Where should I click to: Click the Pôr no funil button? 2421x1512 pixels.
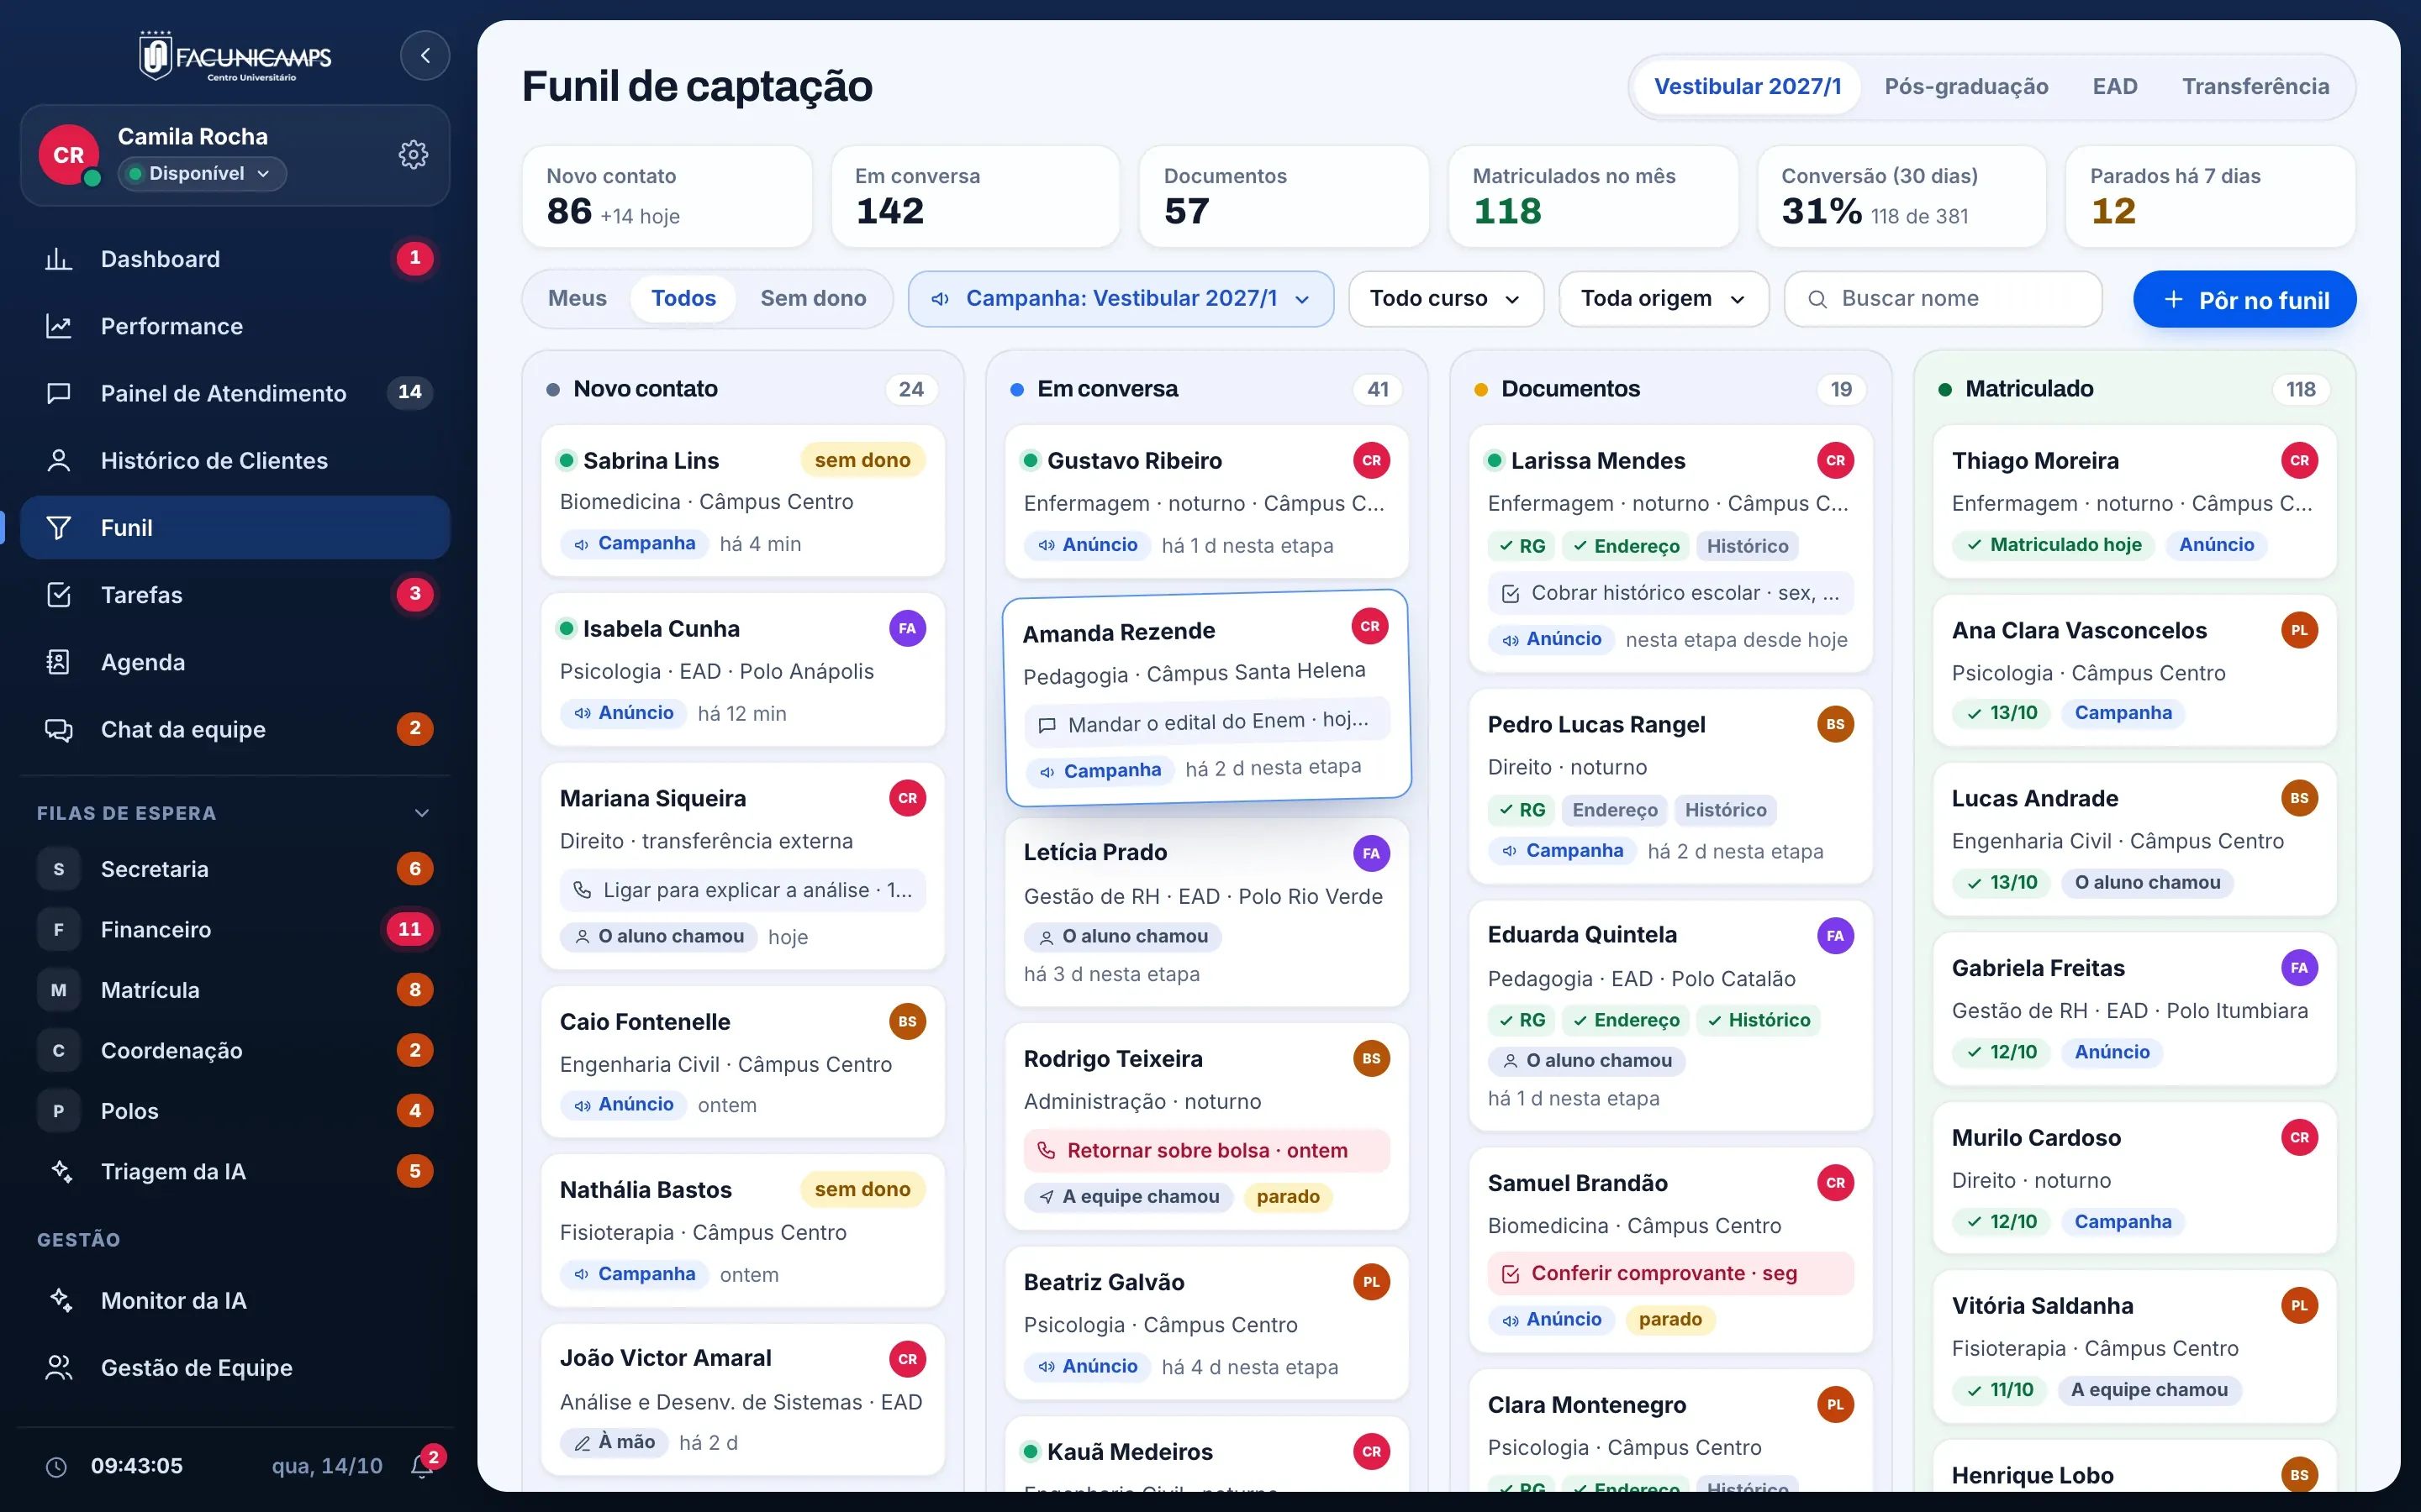click(2244, 300)
